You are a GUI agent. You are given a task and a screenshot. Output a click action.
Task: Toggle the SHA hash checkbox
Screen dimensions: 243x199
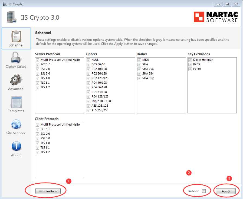[139, 65]
